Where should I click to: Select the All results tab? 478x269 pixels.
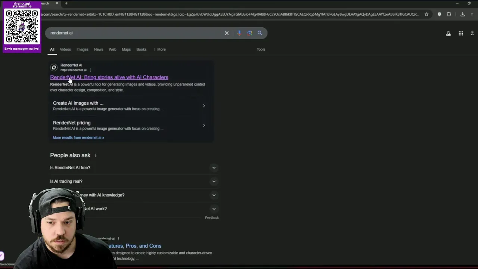click(52, 49)
